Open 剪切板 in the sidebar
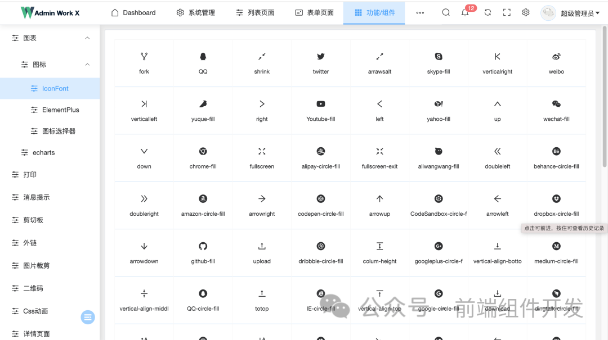 tap(50, 220)
